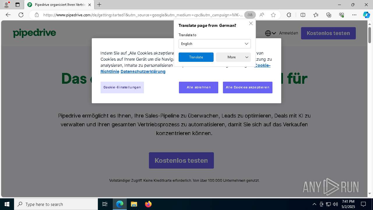
Task: Show hidden system tray icons
Action: pos(314,204)
